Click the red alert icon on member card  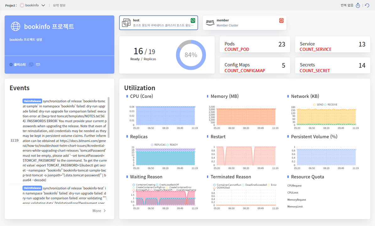[x=281, y=20]
